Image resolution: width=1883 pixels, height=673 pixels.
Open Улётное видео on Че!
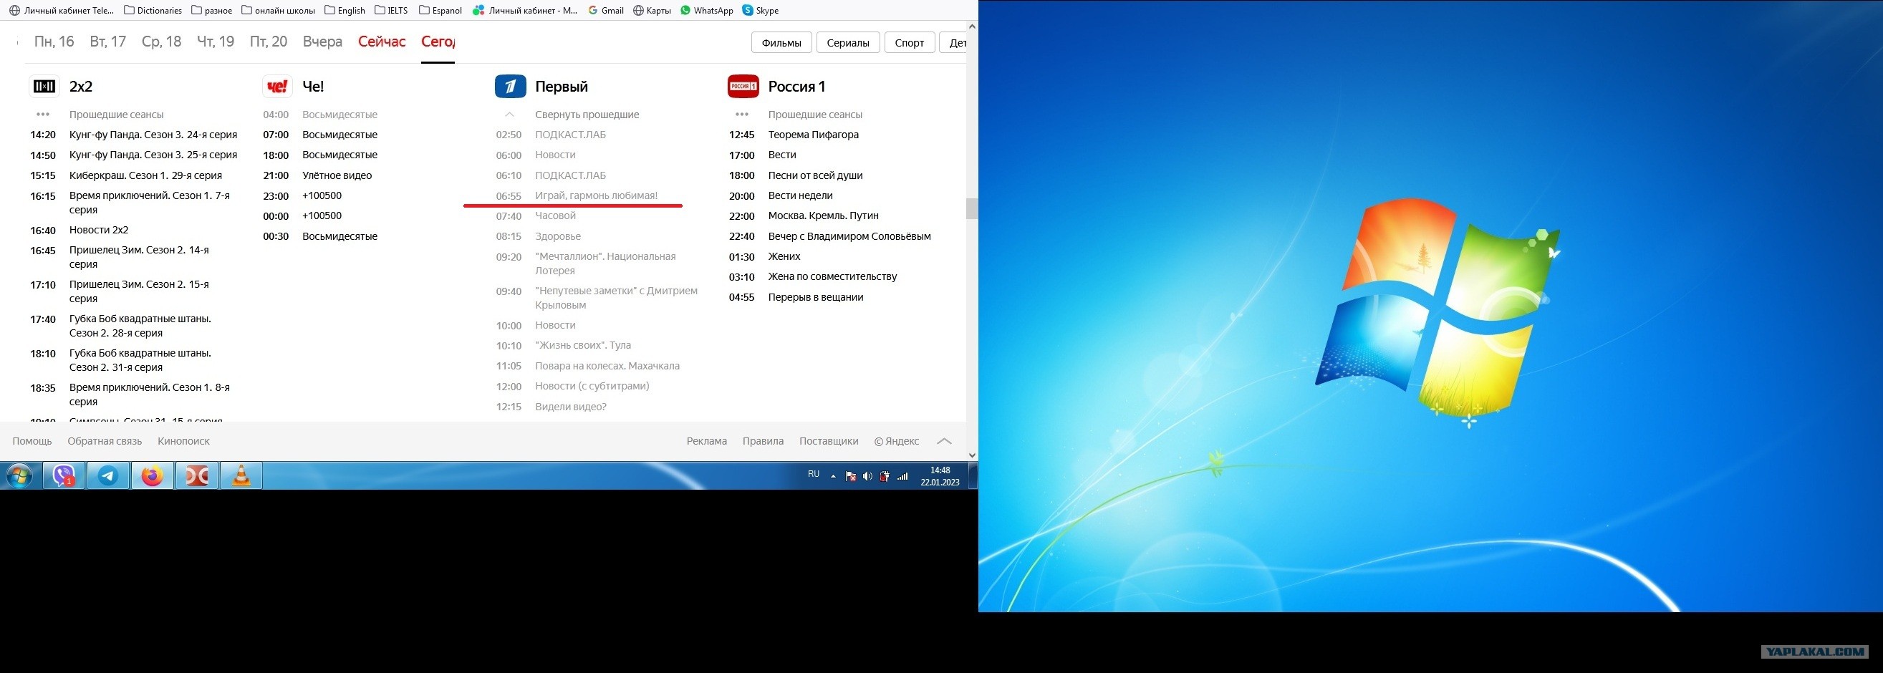(x=337, y=176)
